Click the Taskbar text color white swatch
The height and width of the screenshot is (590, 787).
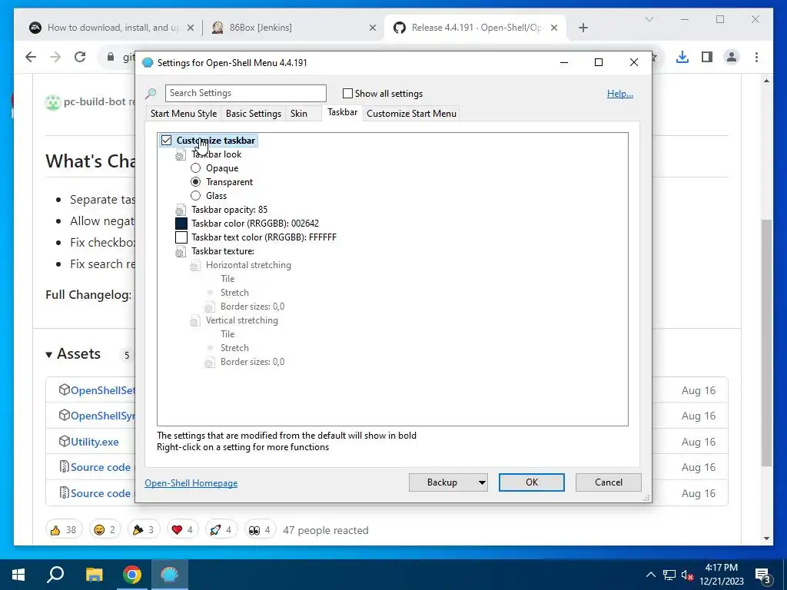[x=181, y=237]
